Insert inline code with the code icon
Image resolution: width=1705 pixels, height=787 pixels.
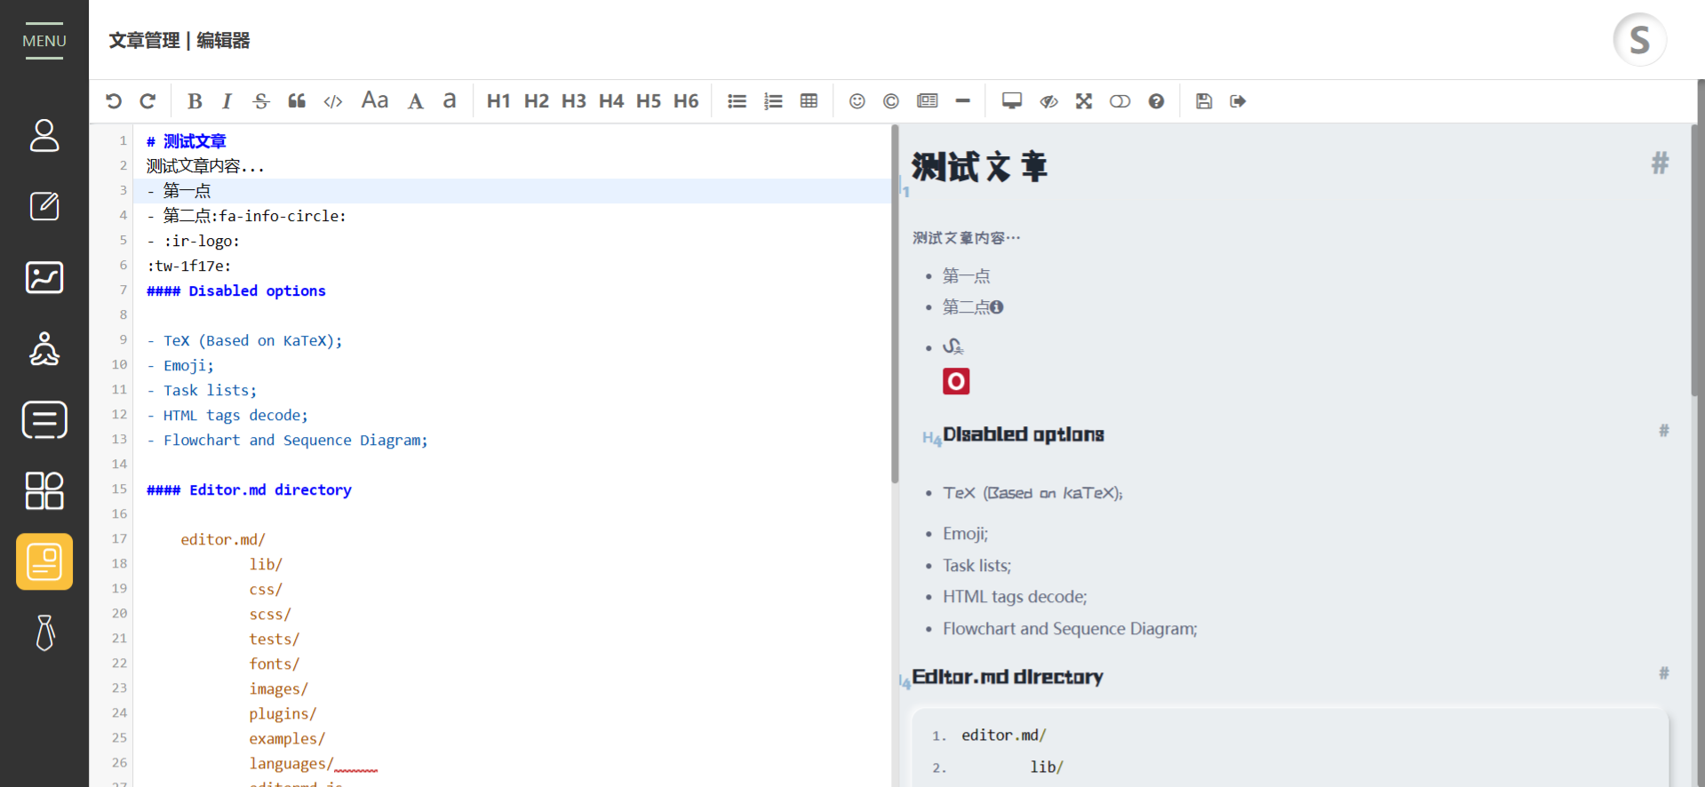tap(333, 101)
